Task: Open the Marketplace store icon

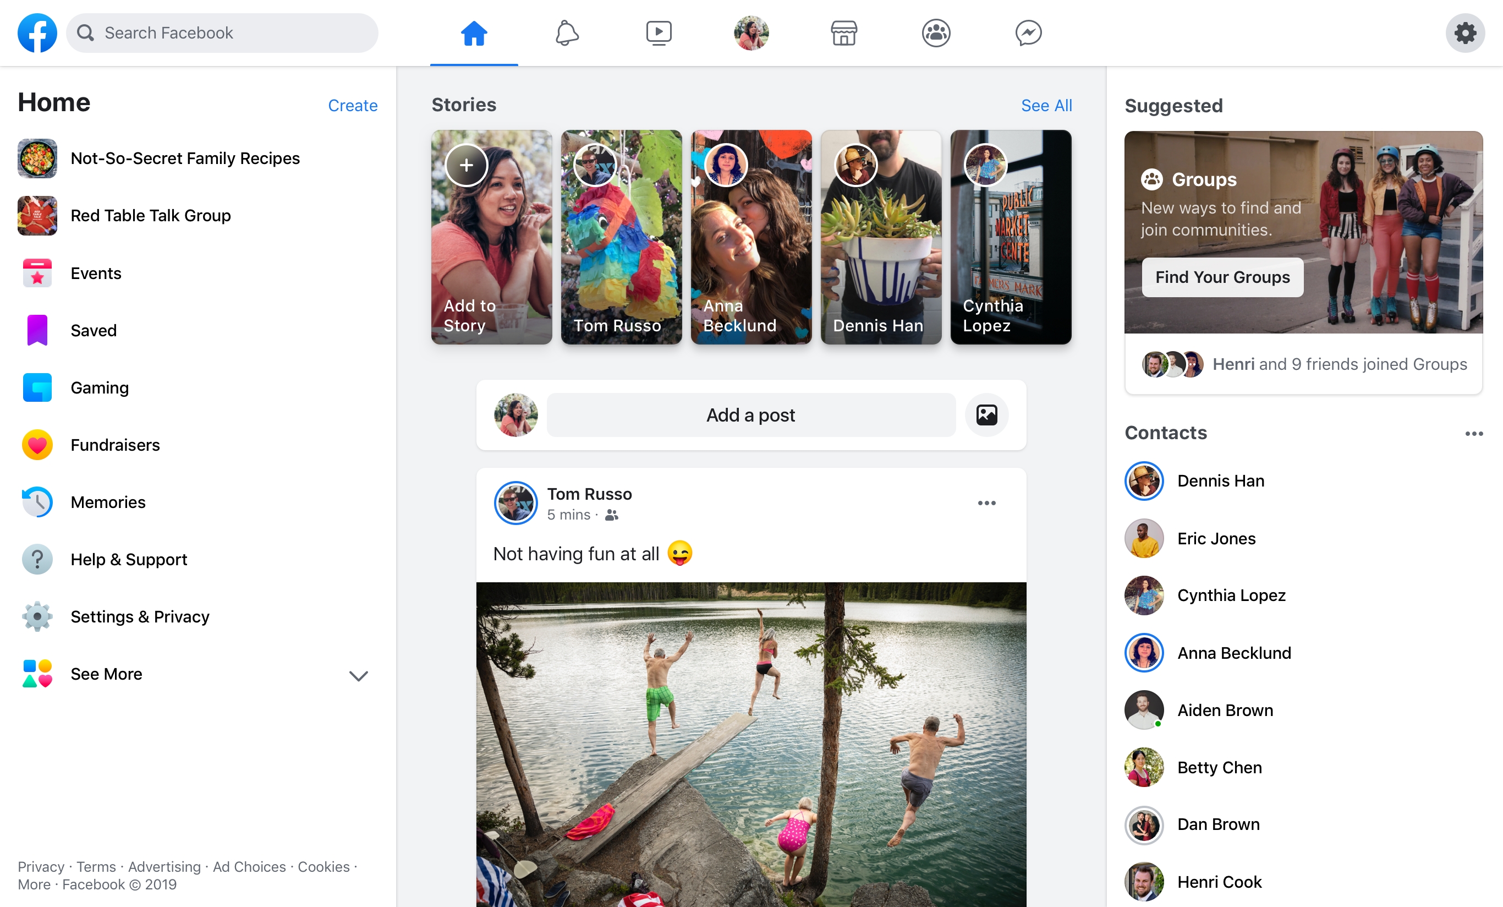Action: coord(843,32)
